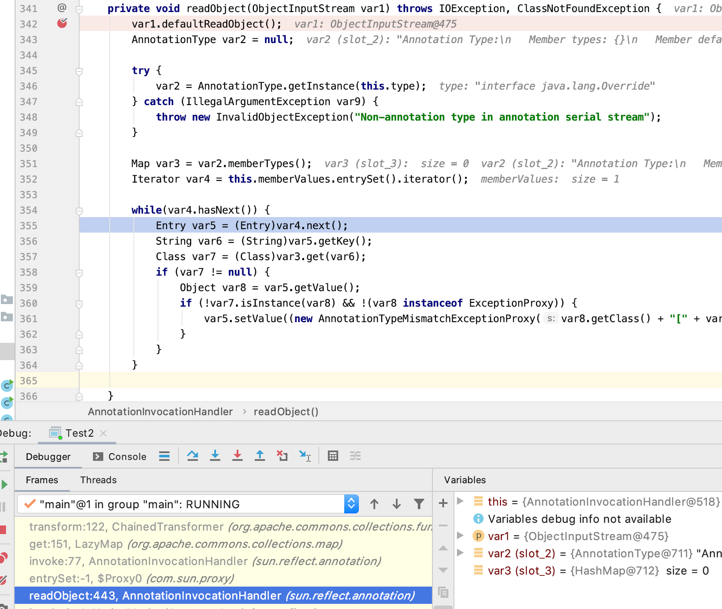
Task: Select the Threads tab
Action: (x=98, y=480)
